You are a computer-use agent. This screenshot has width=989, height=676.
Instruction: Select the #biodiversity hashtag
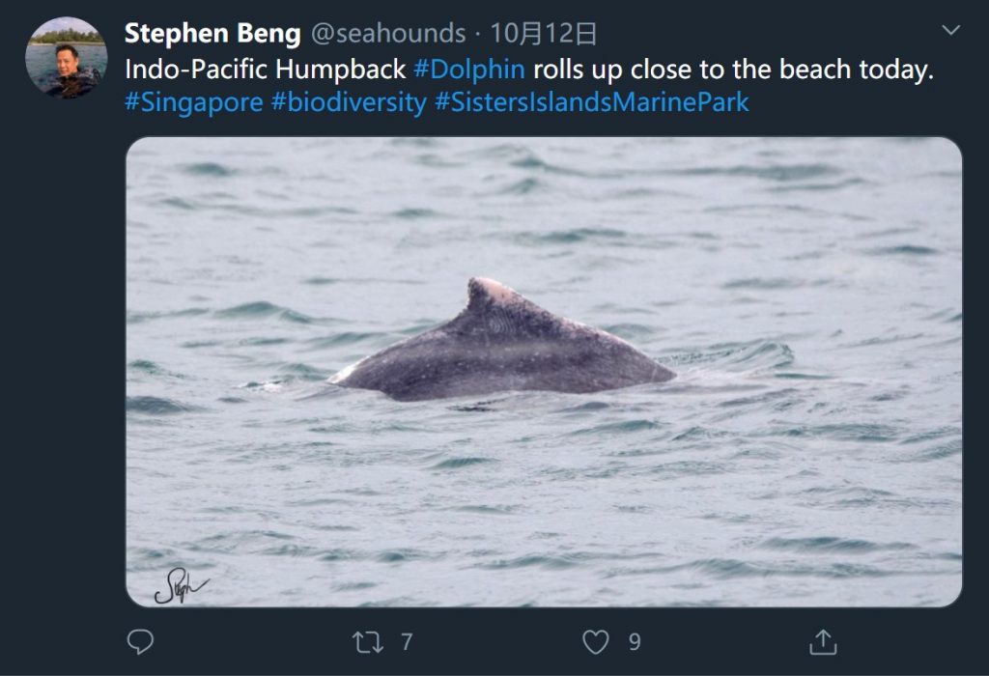point(349,102)
